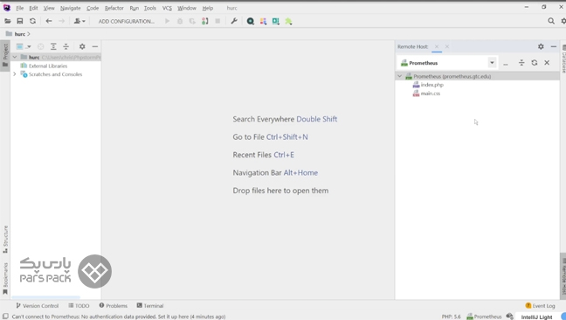Open the Help menu
Viewport: 566px width, 320px height.
[x=207, y=8]
